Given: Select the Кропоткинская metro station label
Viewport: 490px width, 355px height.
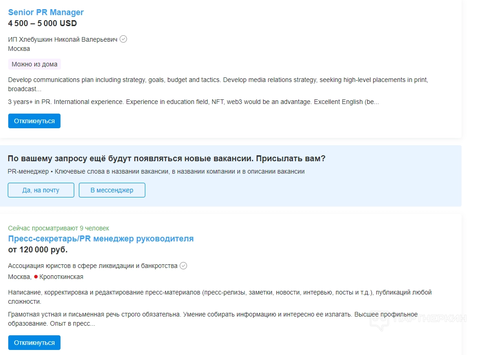Looking at the screenshot, I should click(61, 277).
